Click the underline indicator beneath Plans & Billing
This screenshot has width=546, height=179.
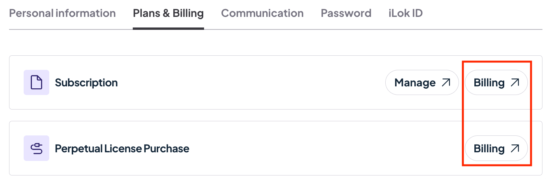168,29
